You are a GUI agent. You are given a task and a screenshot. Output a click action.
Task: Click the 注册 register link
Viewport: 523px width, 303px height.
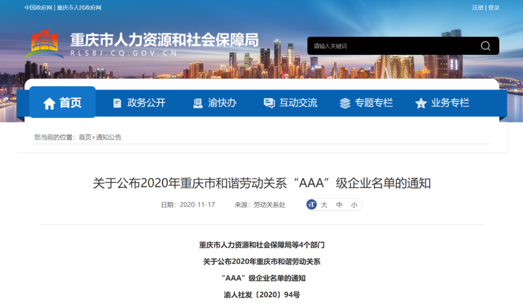pyautogui.click(x=477, y=8)
